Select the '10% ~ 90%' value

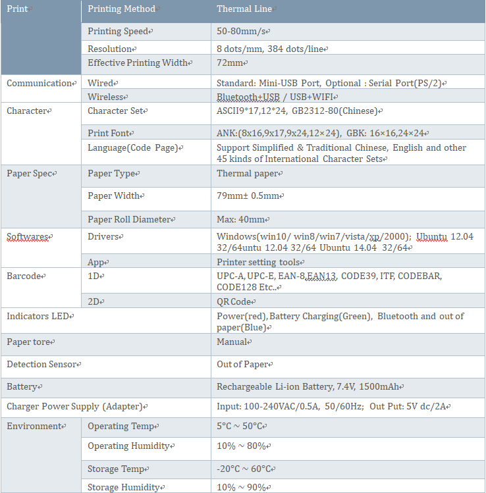pyautogui.click(x=241, y=487)
